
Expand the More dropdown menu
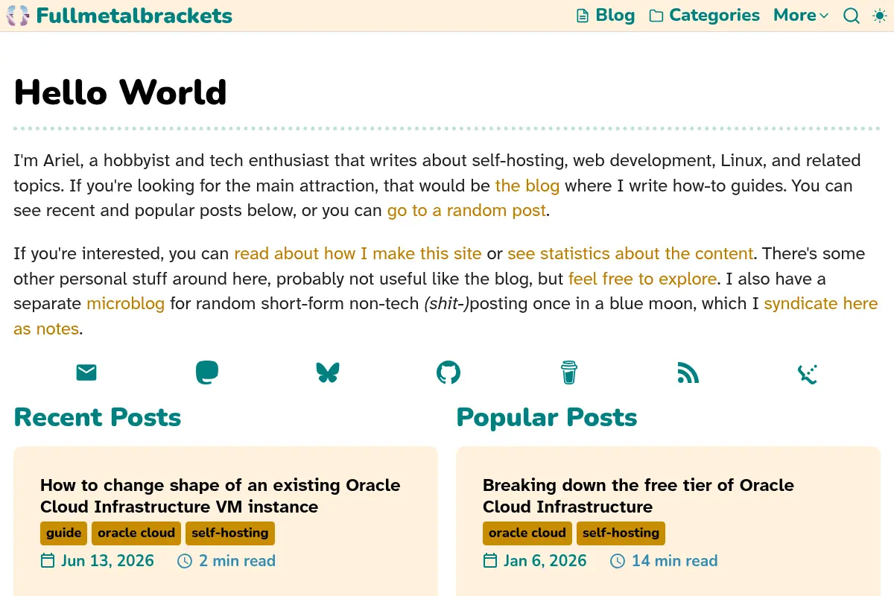[801, 16]
